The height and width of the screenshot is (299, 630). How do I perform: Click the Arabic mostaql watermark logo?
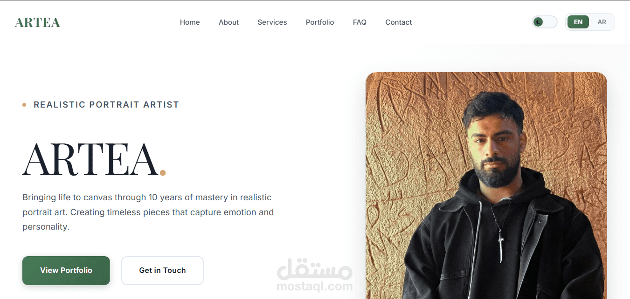[315, 268]
